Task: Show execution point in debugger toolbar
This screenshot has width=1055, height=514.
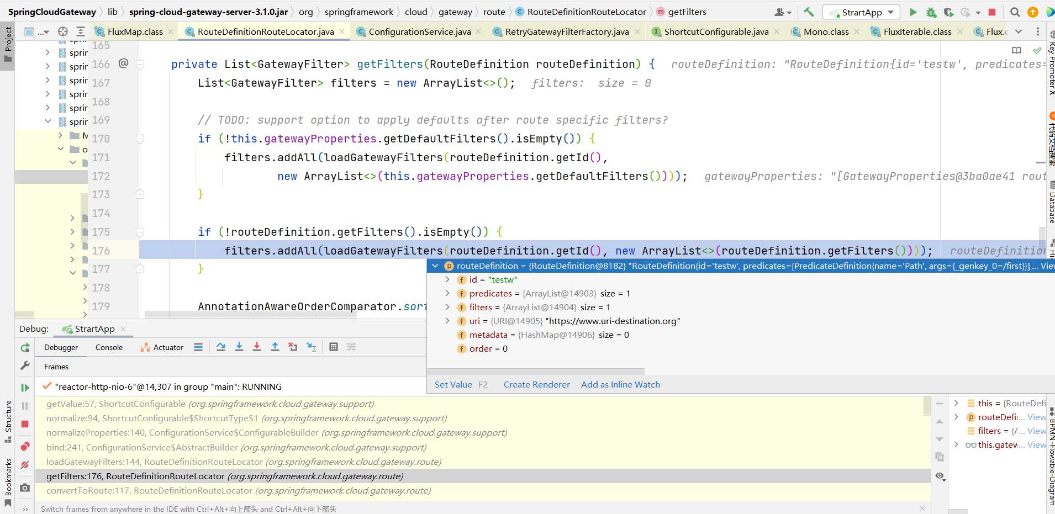Action: [198, 347]
